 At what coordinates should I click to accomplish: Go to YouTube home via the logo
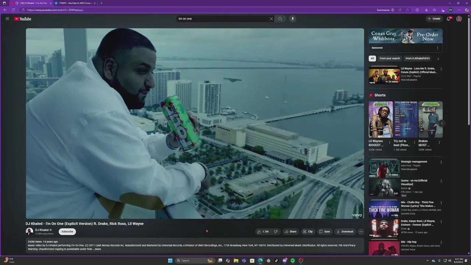tap(23, 19)
